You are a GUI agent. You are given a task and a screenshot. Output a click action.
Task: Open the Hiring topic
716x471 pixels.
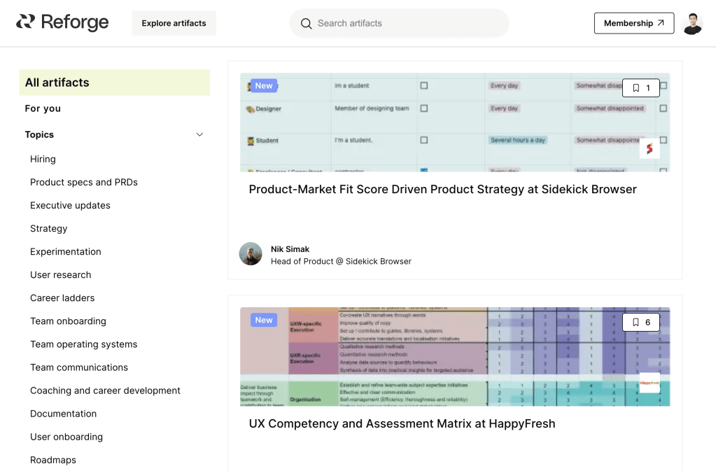43,160
